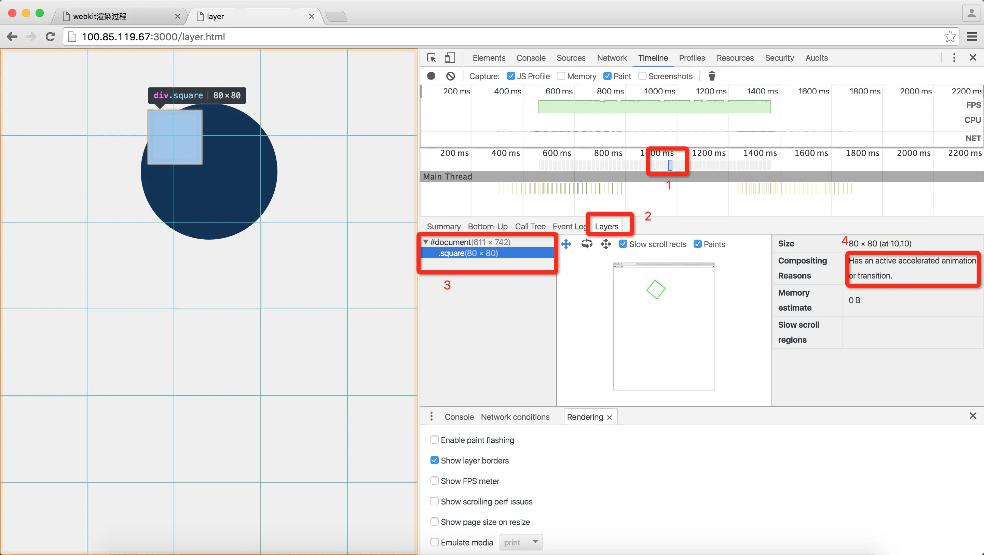984x555 pixels.
Task: Close the Rendering drawer tab
Action: 610,417
